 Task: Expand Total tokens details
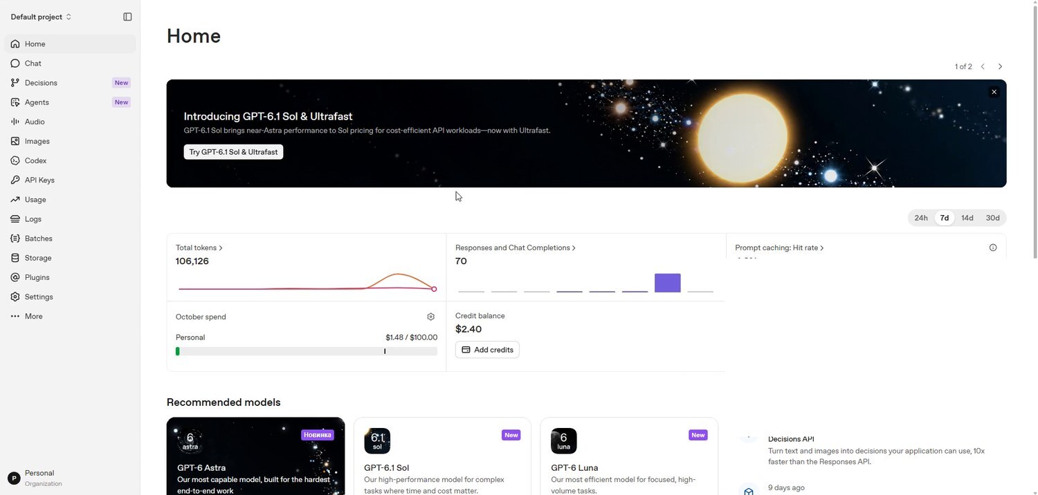pos(199,247)
